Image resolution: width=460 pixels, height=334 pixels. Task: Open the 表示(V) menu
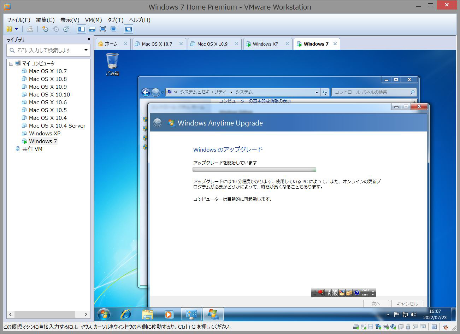pos(70,20)
